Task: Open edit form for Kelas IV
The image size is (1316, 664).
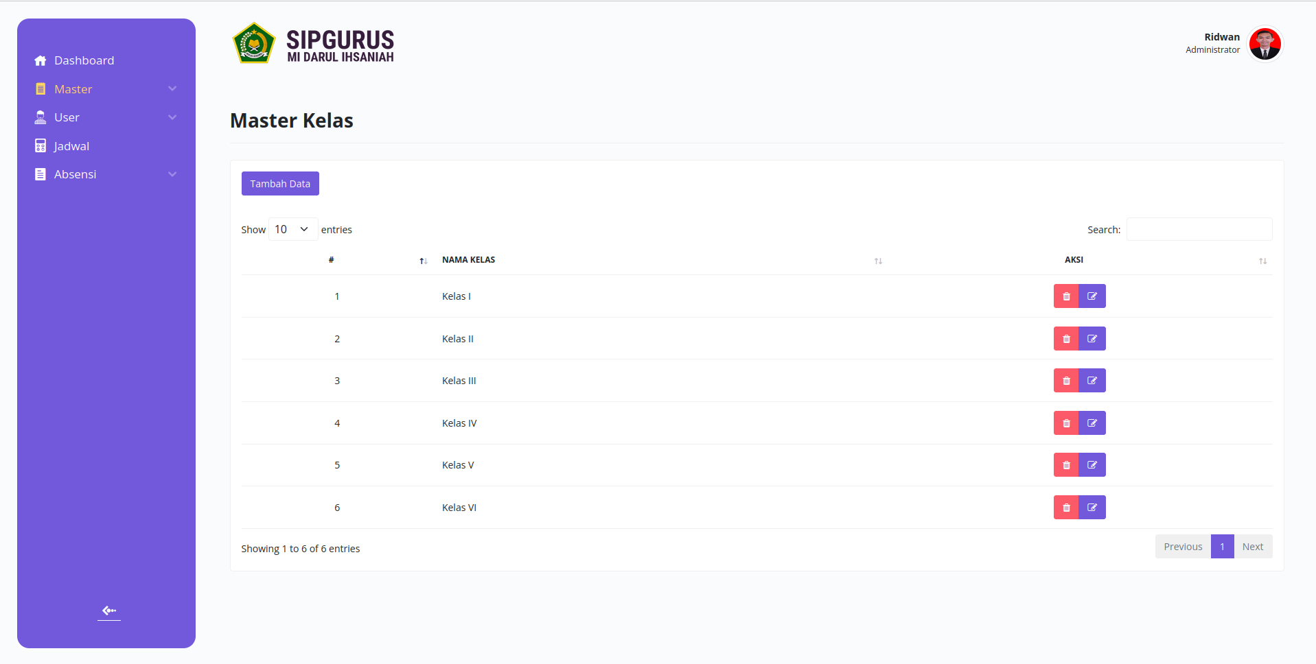Action: point(1092,423)
